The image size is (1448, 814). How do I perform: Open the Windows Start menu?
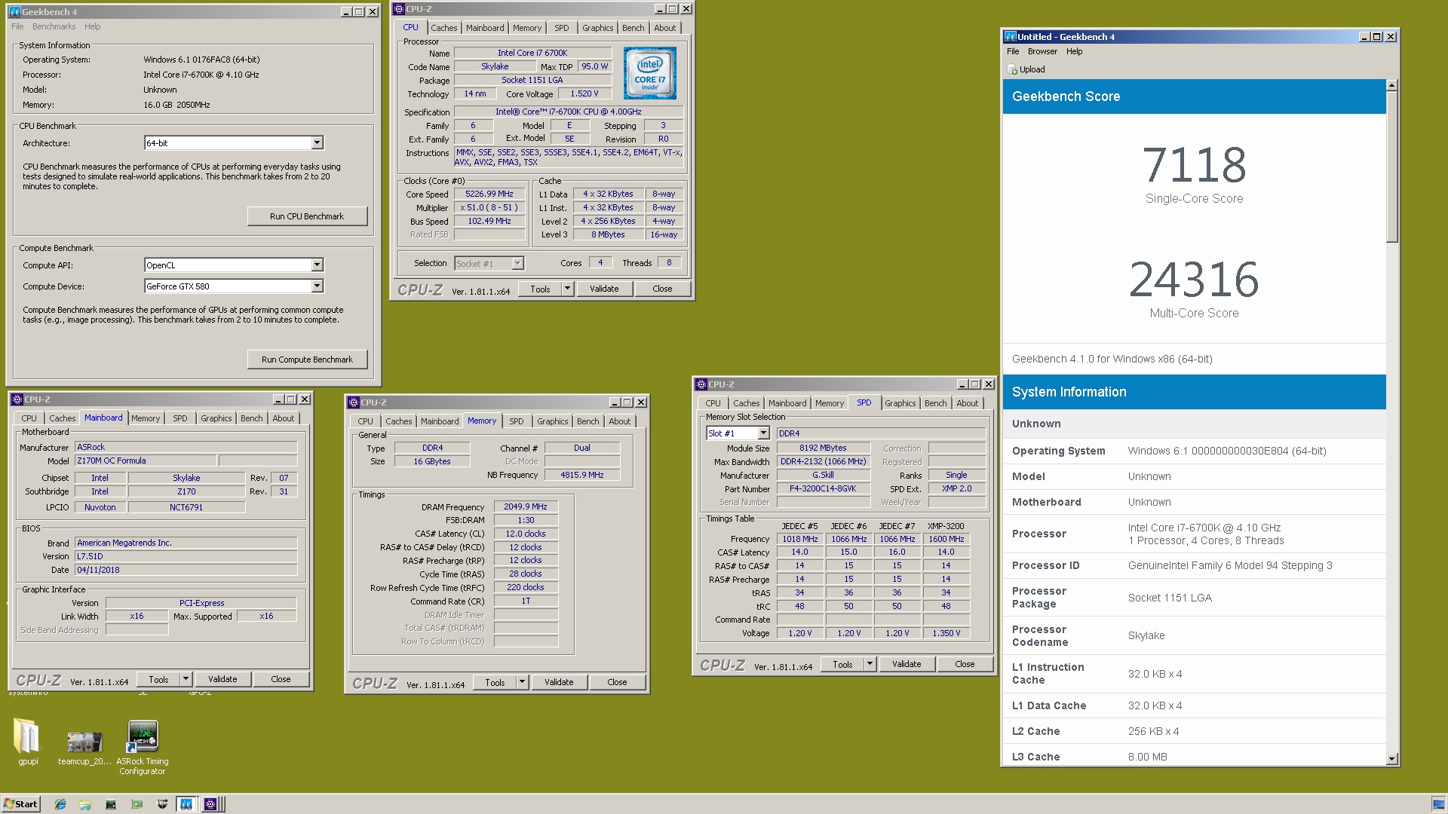[x=21, y=804]
